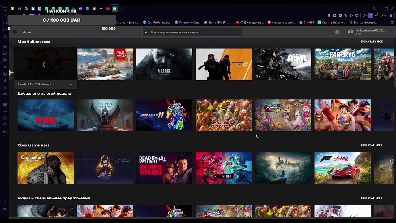This screenshot has width=396, height=223.
Task: Switch to the Gmail browser tab
Action: (x=19, y=9)
